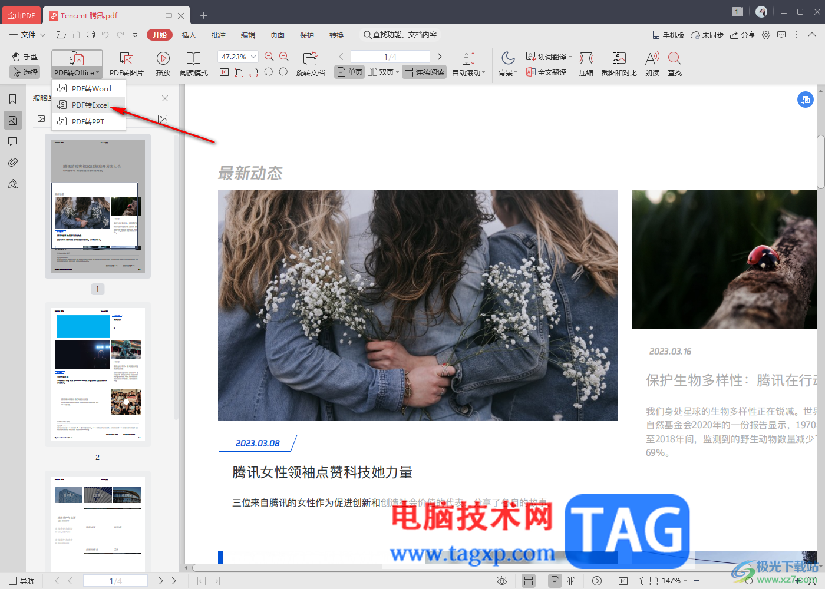Open 截图和对比 screenshot and compare tool
This screenshot has height=589, width=825.
point(619,64)
